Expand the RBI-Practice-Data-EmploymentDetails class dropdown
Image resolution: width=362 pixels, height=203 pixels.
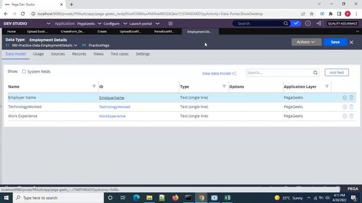[x=75, y=45]
